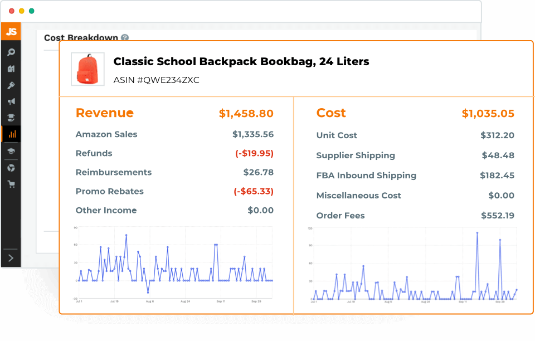Image resolution: width=535 pixels, height=341 pixels.
Task: Click the yellow minimize window button
Action: pos(22,11)
